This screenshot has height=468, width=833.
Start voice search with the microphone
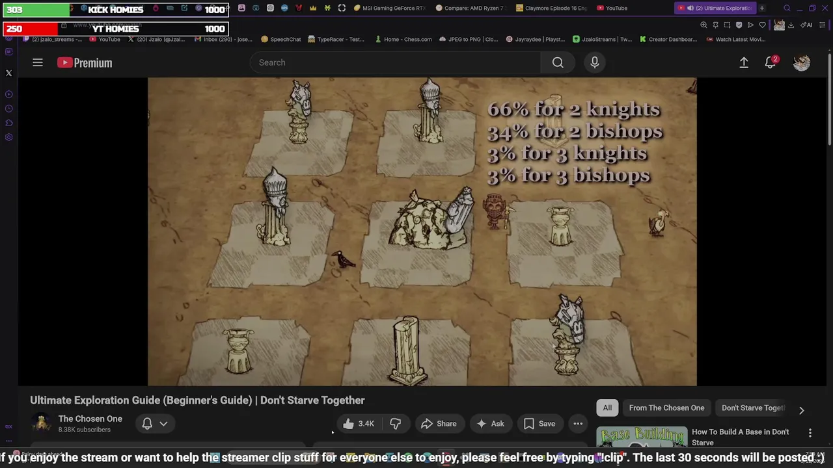(594, 62)
